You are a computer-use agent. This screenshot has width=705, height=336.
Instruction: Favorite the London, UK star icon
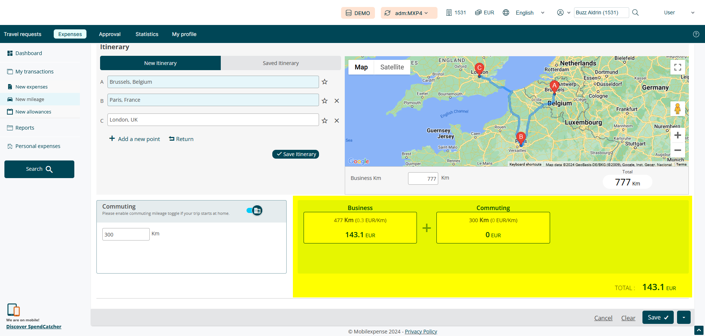[325, 120]
